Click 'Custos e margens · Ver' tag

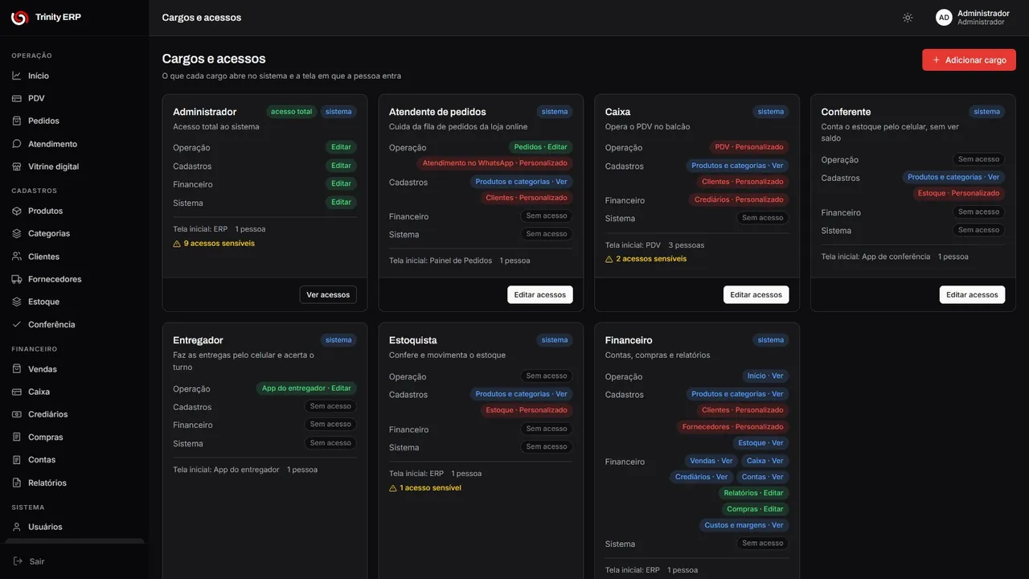click(x=744, y=525)
